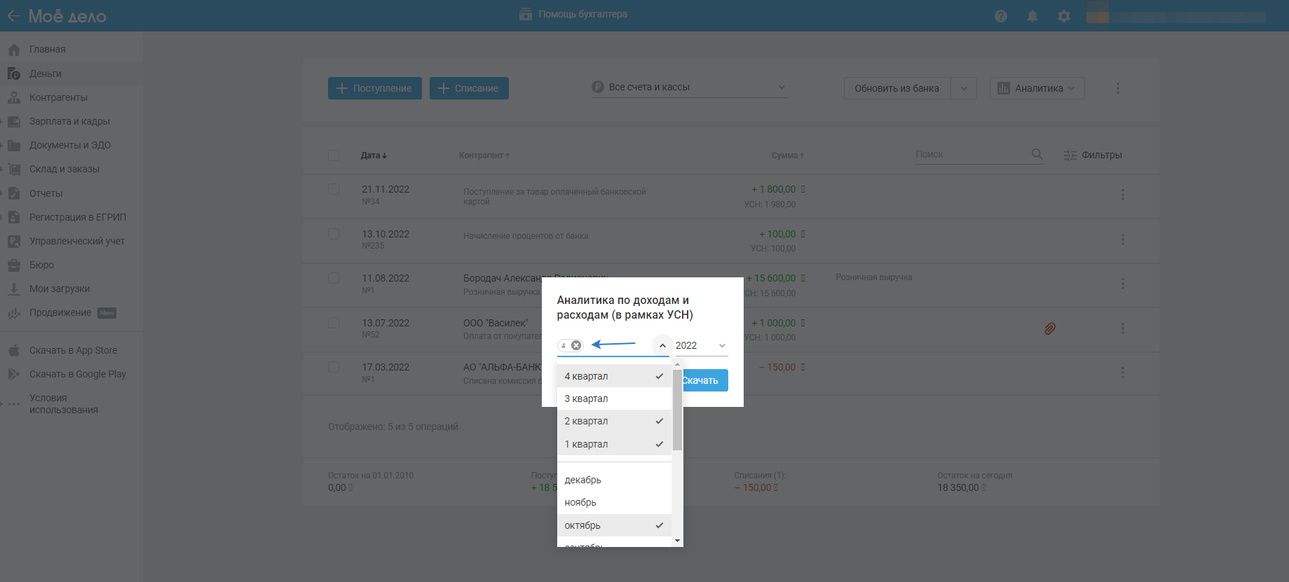Click the Поступление button
Viewport: 1289px width, 582px height.
coord(375,88)
